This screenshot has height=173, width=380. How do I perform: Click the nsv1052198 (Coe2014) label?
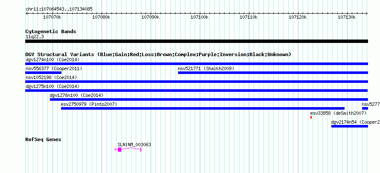[x=51, y=77]
